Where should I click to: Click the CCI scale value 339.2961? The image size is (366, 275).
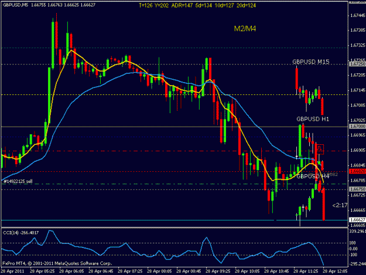pyautogui.click(x=357, y=231)
